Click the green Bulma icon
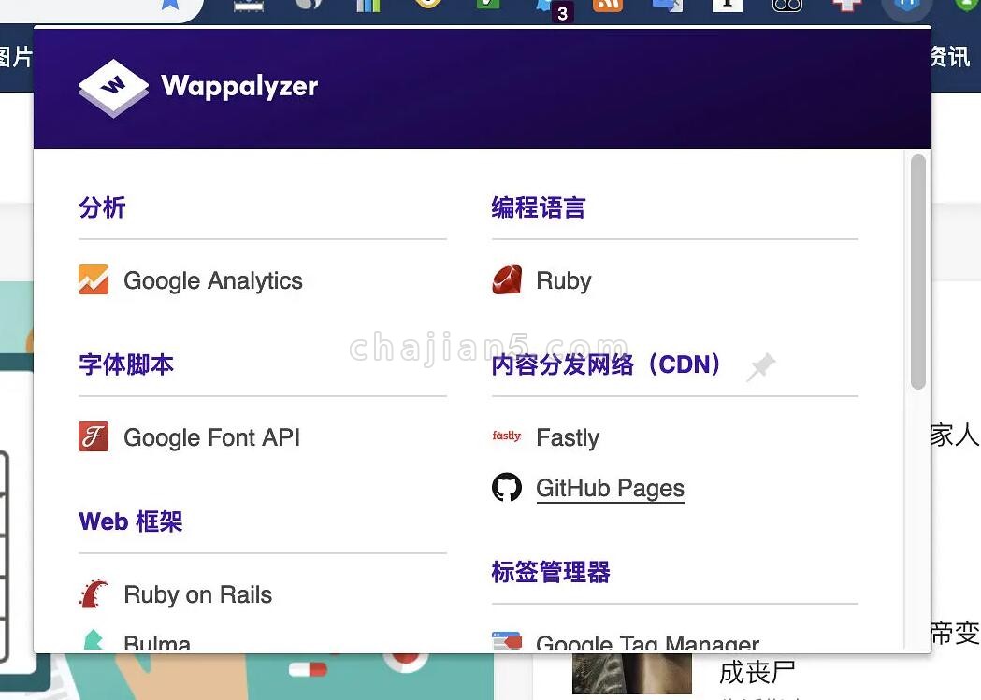Screen dimensions: 981x700 tap(94, 640)
